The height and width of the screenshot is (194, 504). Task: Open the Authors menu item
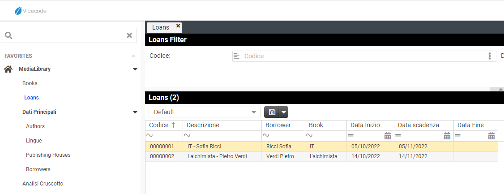tap(35, 126)
